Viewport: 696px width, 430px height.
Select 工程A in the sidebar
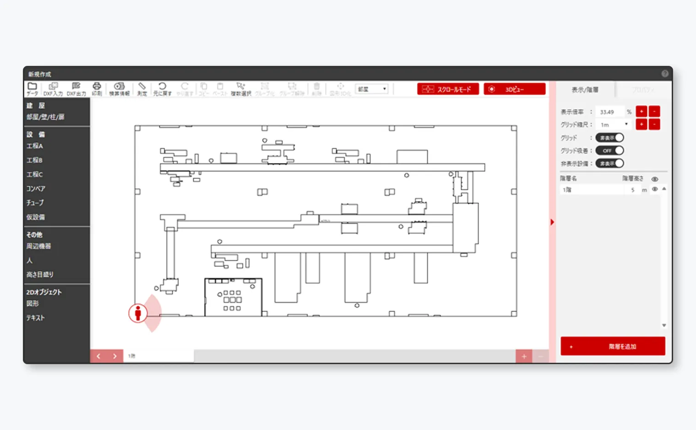pos(35,146)
